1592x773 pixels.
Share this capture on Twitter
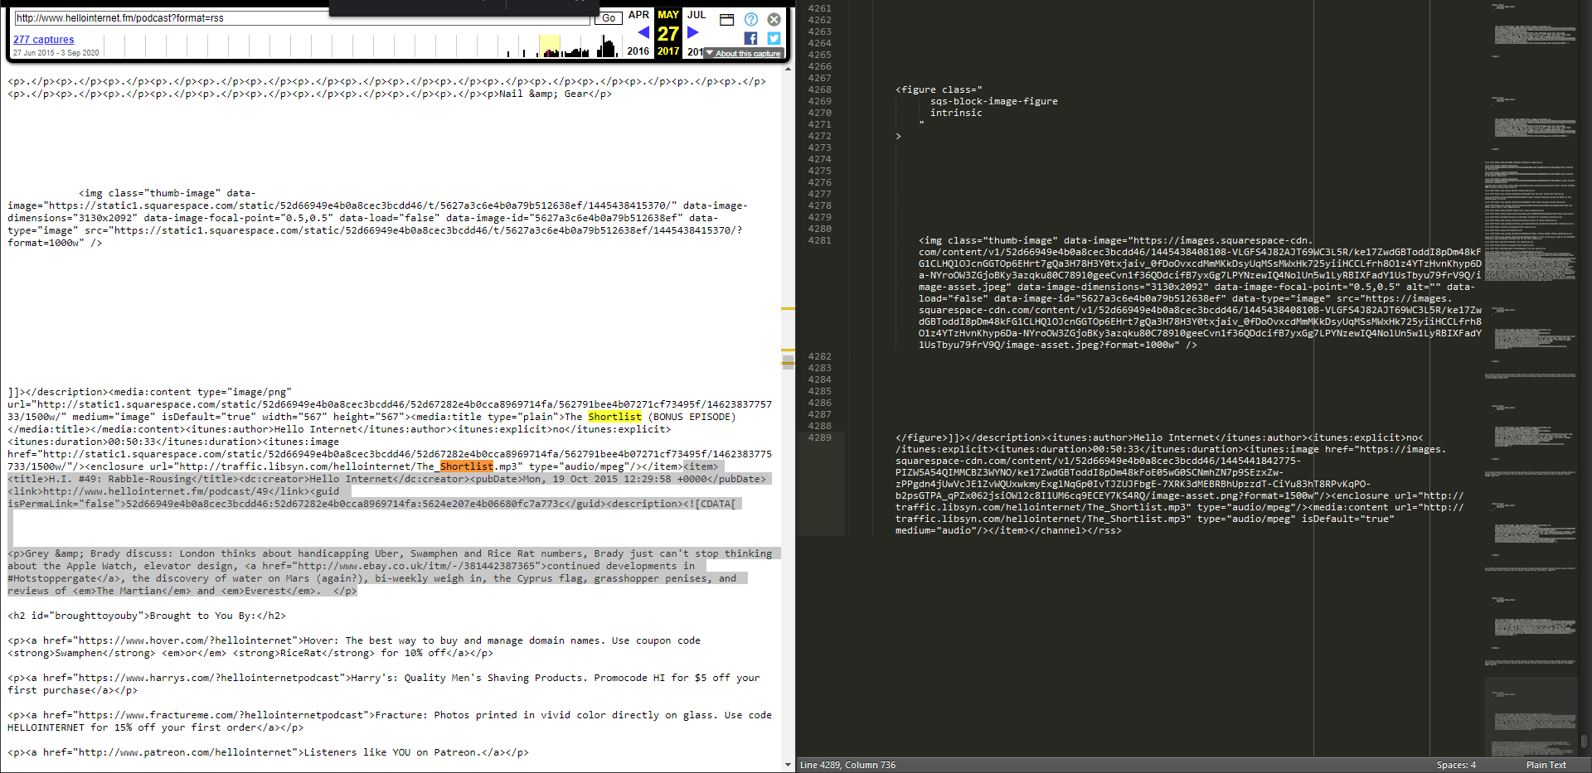click(774, 38)
